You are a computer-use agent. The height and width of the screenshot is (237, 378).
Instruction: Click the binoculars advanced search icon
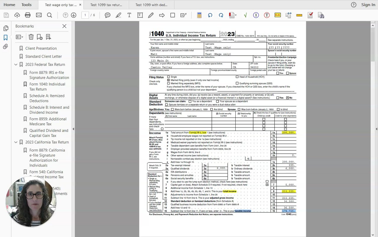coord(321,15)
